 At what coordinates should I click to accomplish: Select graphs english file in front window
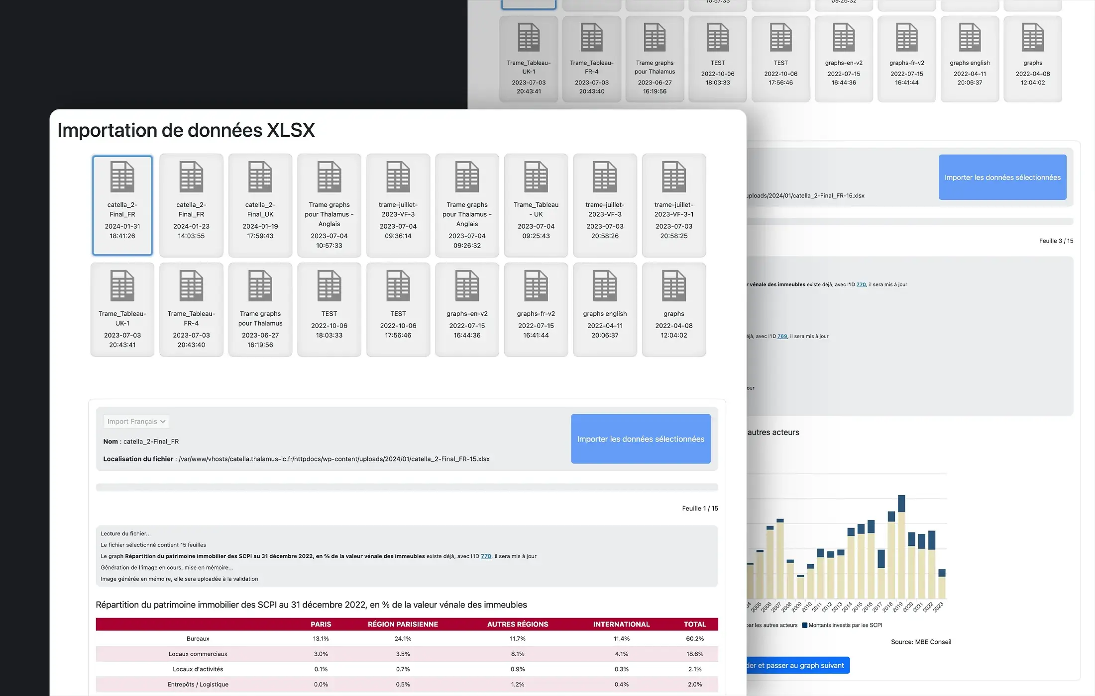tap(605, 309)
